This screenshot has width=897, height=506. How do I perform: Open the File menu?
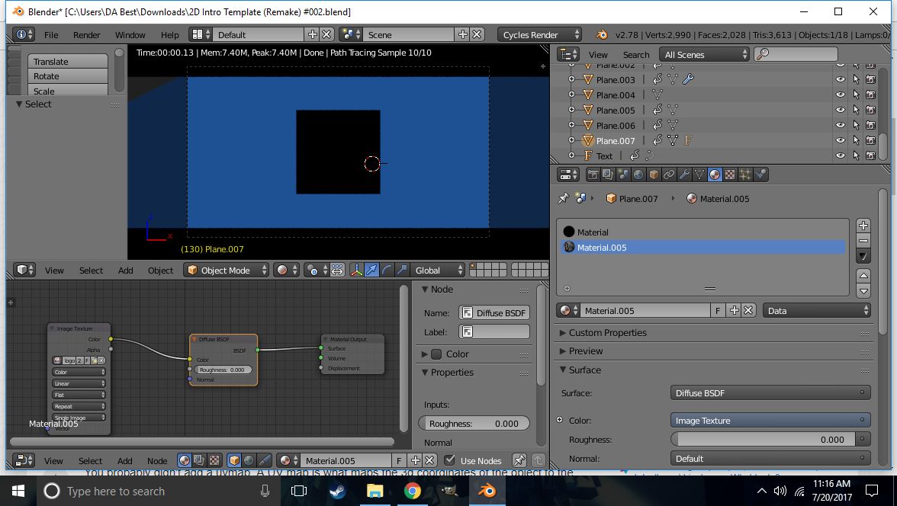[51, 34]
